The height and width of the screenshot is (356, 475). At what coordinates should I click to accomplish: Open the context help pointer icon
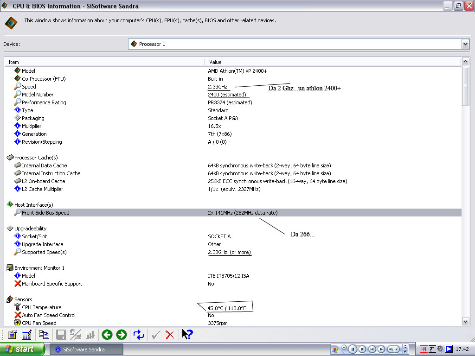(x=187, y=335)
